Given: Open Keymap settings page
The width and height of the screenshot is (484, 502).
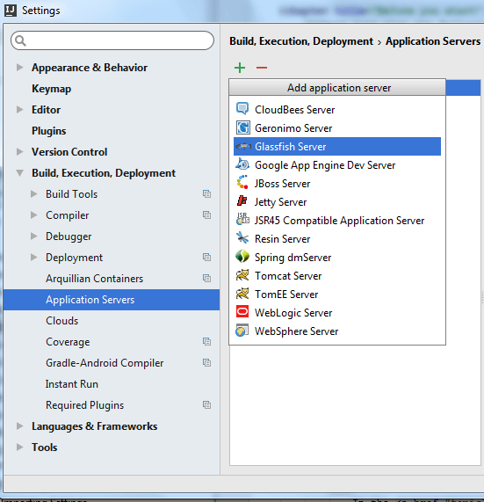Looking at the screenshot, I should pos(51,89).
